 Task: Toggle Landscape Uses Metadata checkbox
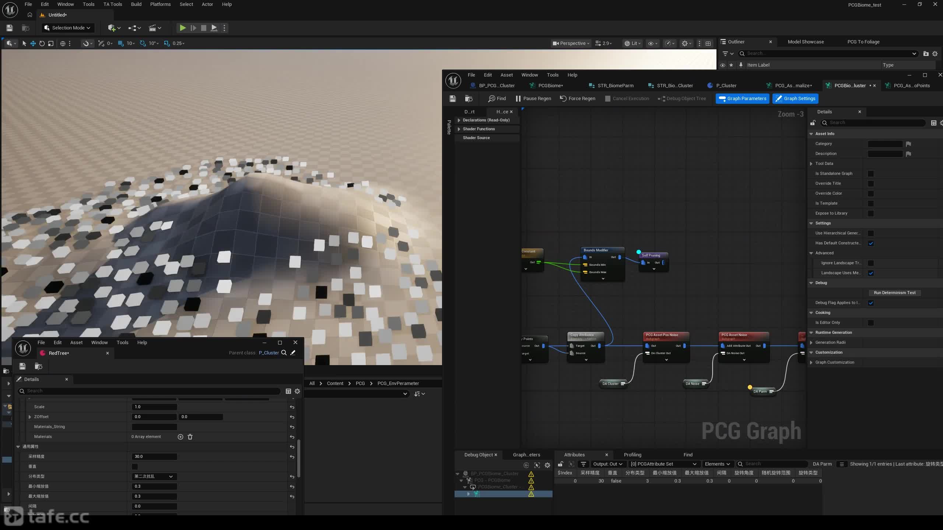(x=871, y=273)
